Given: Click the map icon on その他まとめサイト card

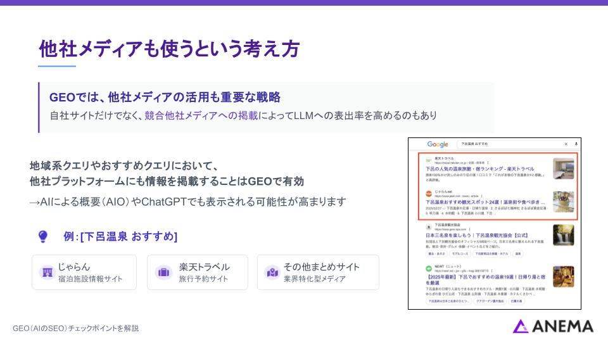Looking at the screenshot, I should [x=272, y=272].
